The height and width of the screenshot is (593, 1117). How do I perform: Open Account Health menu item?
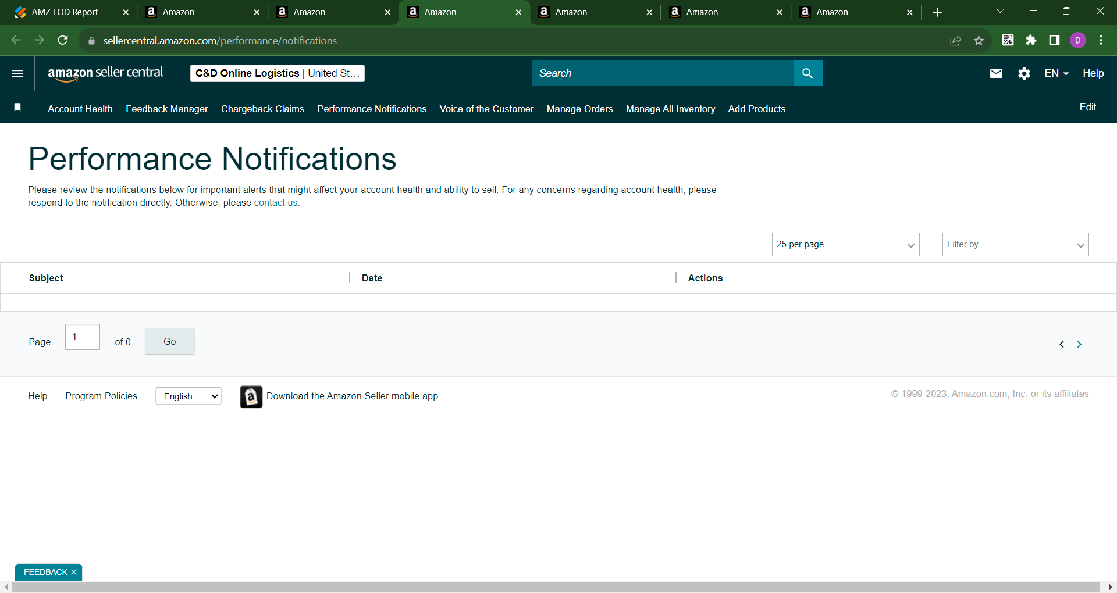click(80, 109)
